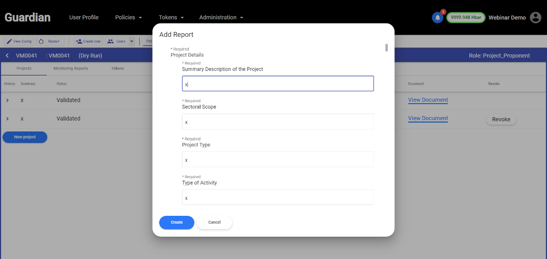This screenshot has width=547, height=259.
Task: Open the Users dropdown arrow
Action: (x=131, y=41)
